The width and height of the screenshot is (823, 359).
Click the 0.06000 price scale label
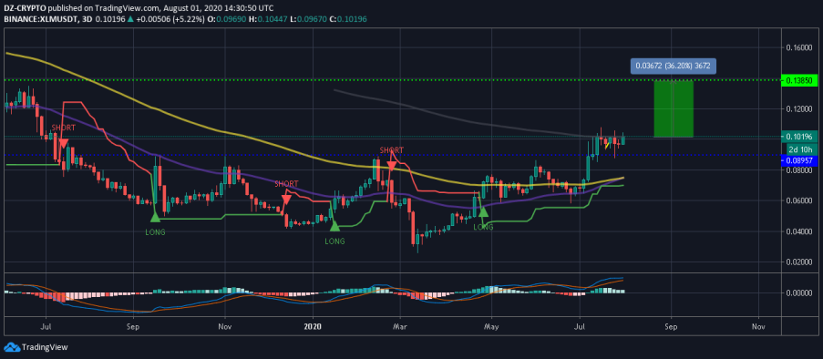(x=800, y=200)
